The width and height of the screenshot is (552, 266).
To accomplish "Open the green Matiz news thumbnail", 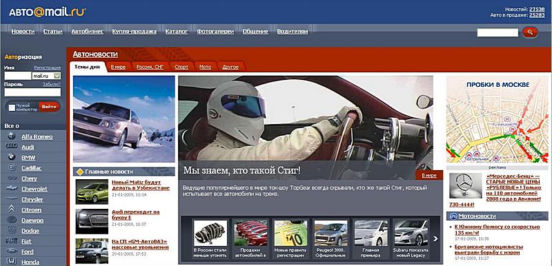I will pos(92,192).
